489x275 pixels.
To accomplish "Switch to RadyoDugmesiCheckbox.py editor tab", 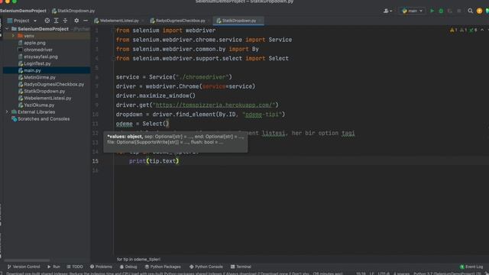I will click(x=180, y=21).
